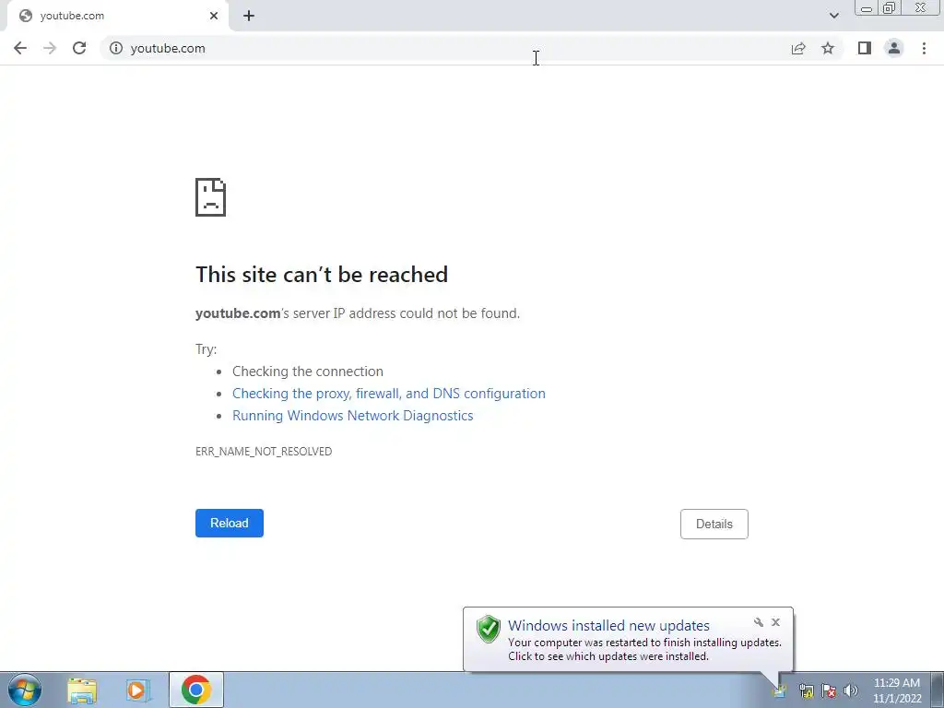Close the Windows updates notification balloon

(x=775, y=622)
